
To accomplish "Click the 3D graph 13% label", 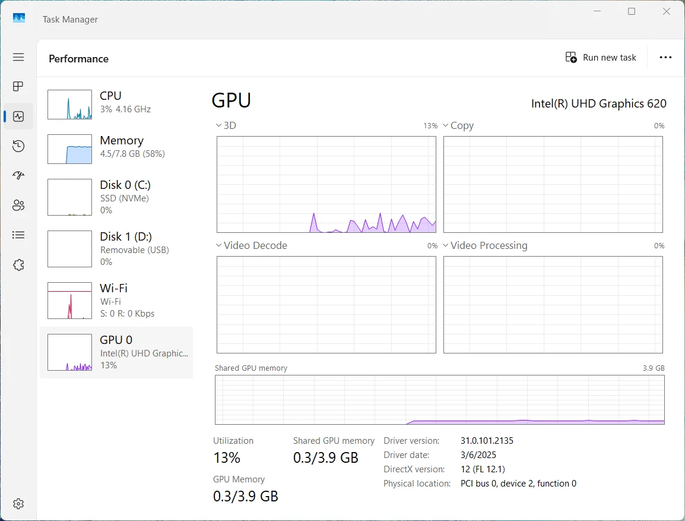I will pyautogui.click(x=430, y=126).
